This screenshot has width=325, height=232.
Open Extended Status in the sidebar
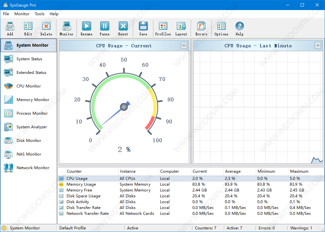(29, 73)
